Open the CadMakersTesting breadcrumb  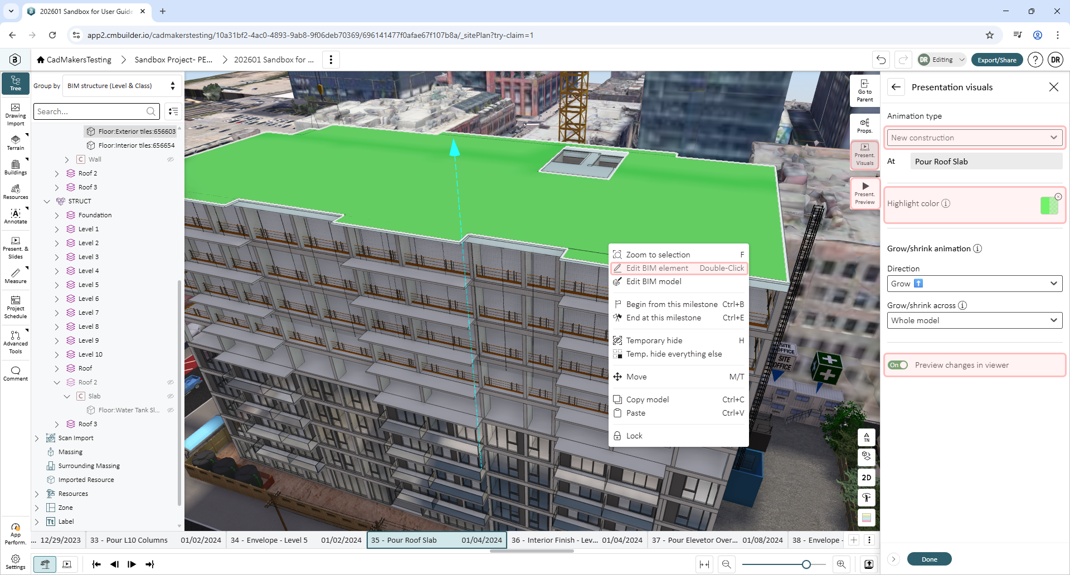click(74, 60)
